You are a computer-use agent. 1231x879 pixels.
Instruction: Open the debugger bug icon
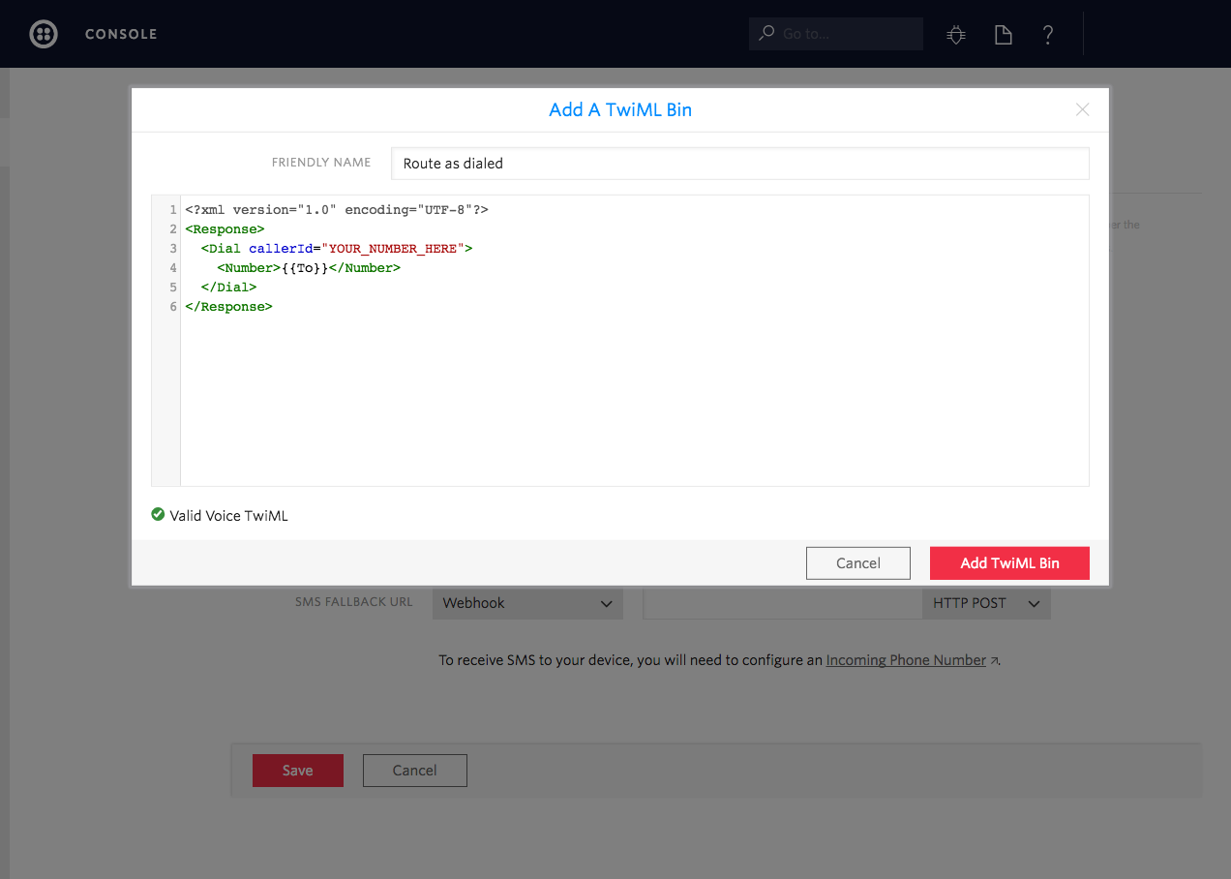(x=956, y=35)
